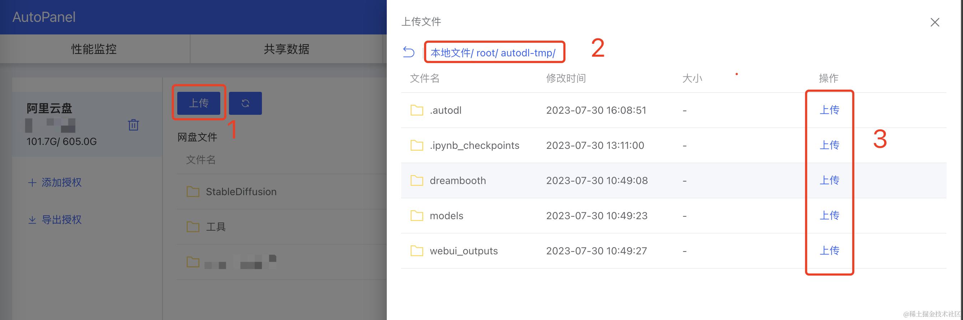Click the 文件名 column header in upload dialog
The width and height of the screenshot is (963, 320).
pyautogui.click(x=425, y=78)
